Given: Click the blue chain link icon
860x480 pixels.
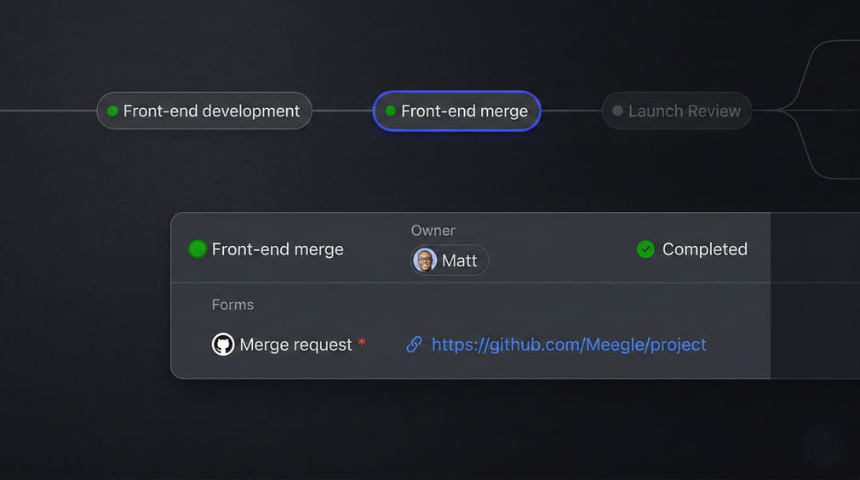Looking at the screenshot, I should tap(414, 345).
